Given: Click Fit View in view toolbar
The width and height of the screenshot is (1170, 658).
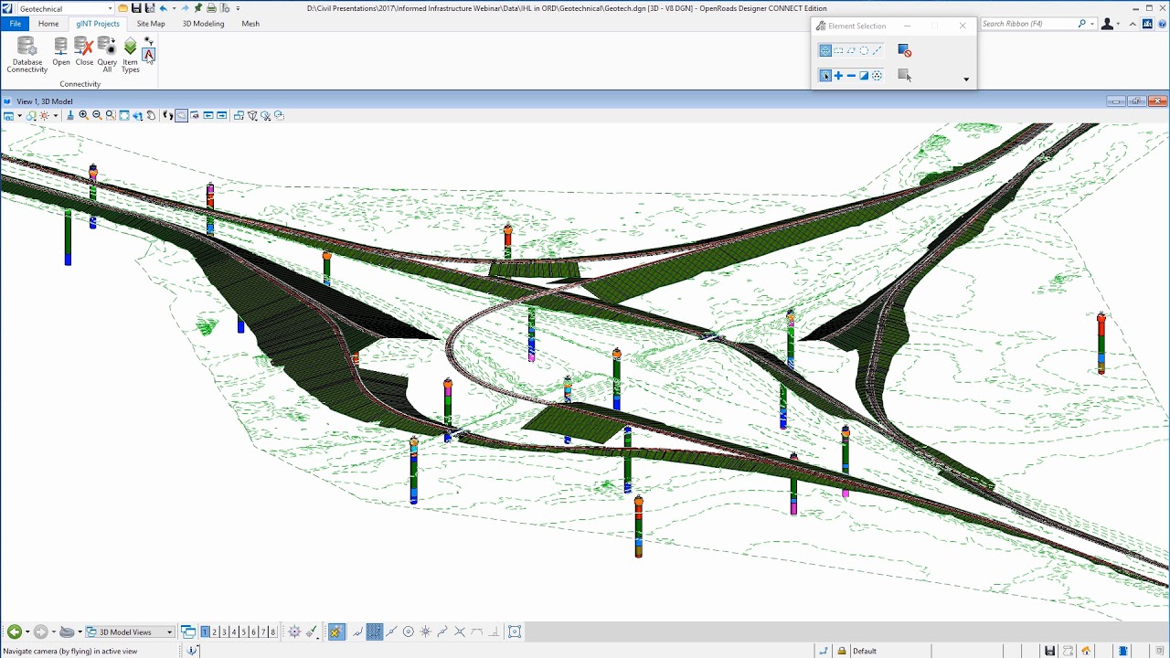Looking at the screenshot, I should (124, 116).
